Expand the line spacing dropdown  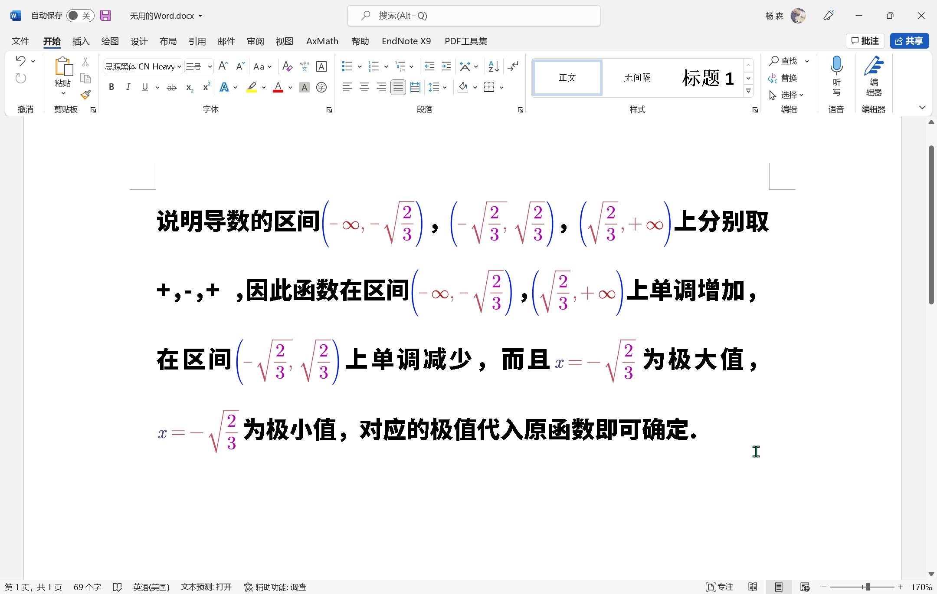[444, 87]
